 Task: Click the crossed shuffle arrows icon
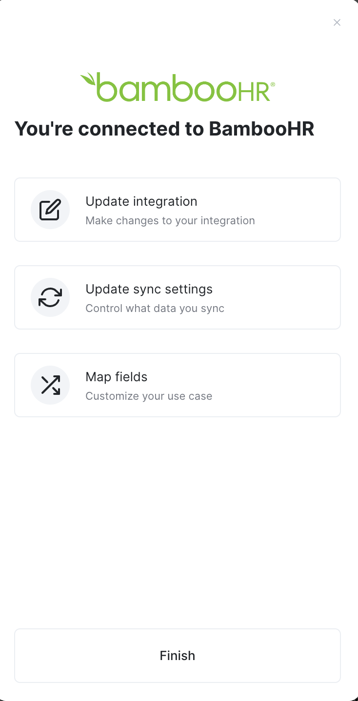point(50,385)
